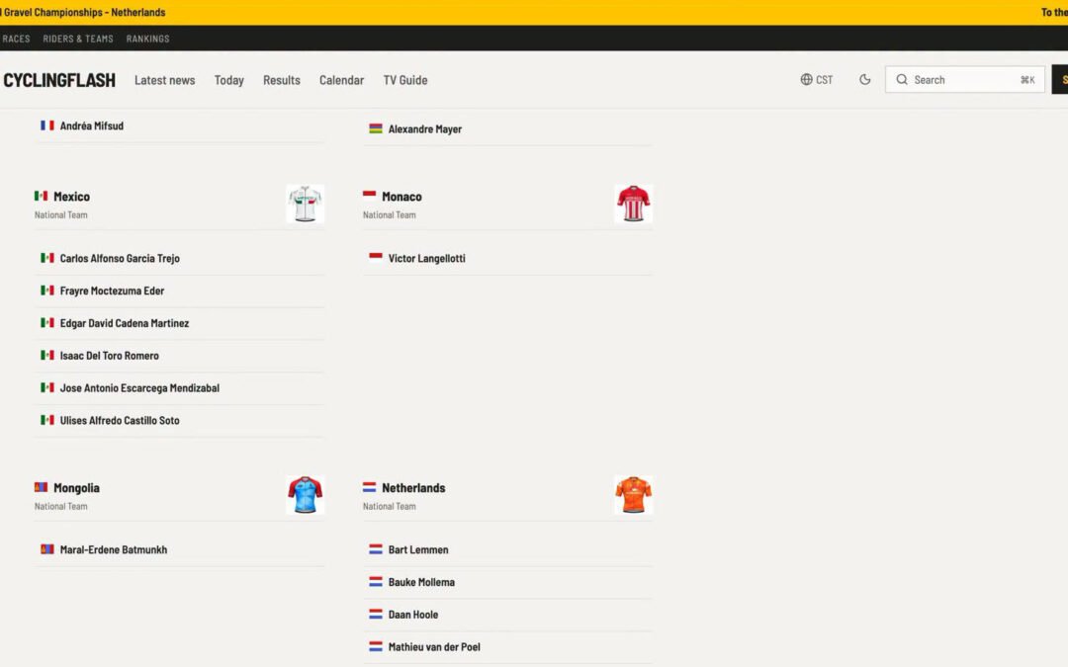Click the Netherlands national team jersey

click(x=634, y=495)
